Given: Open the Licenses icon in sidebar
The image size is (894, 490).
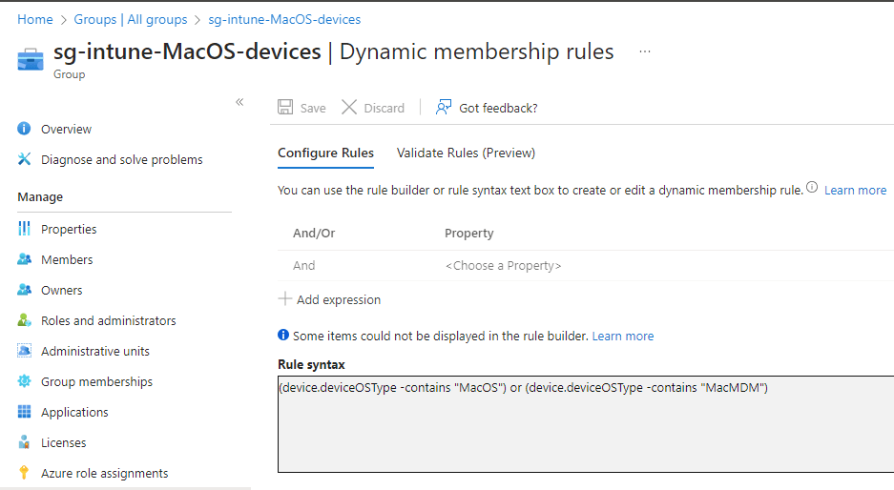Looking at the screenshot, I should point(24,442).
